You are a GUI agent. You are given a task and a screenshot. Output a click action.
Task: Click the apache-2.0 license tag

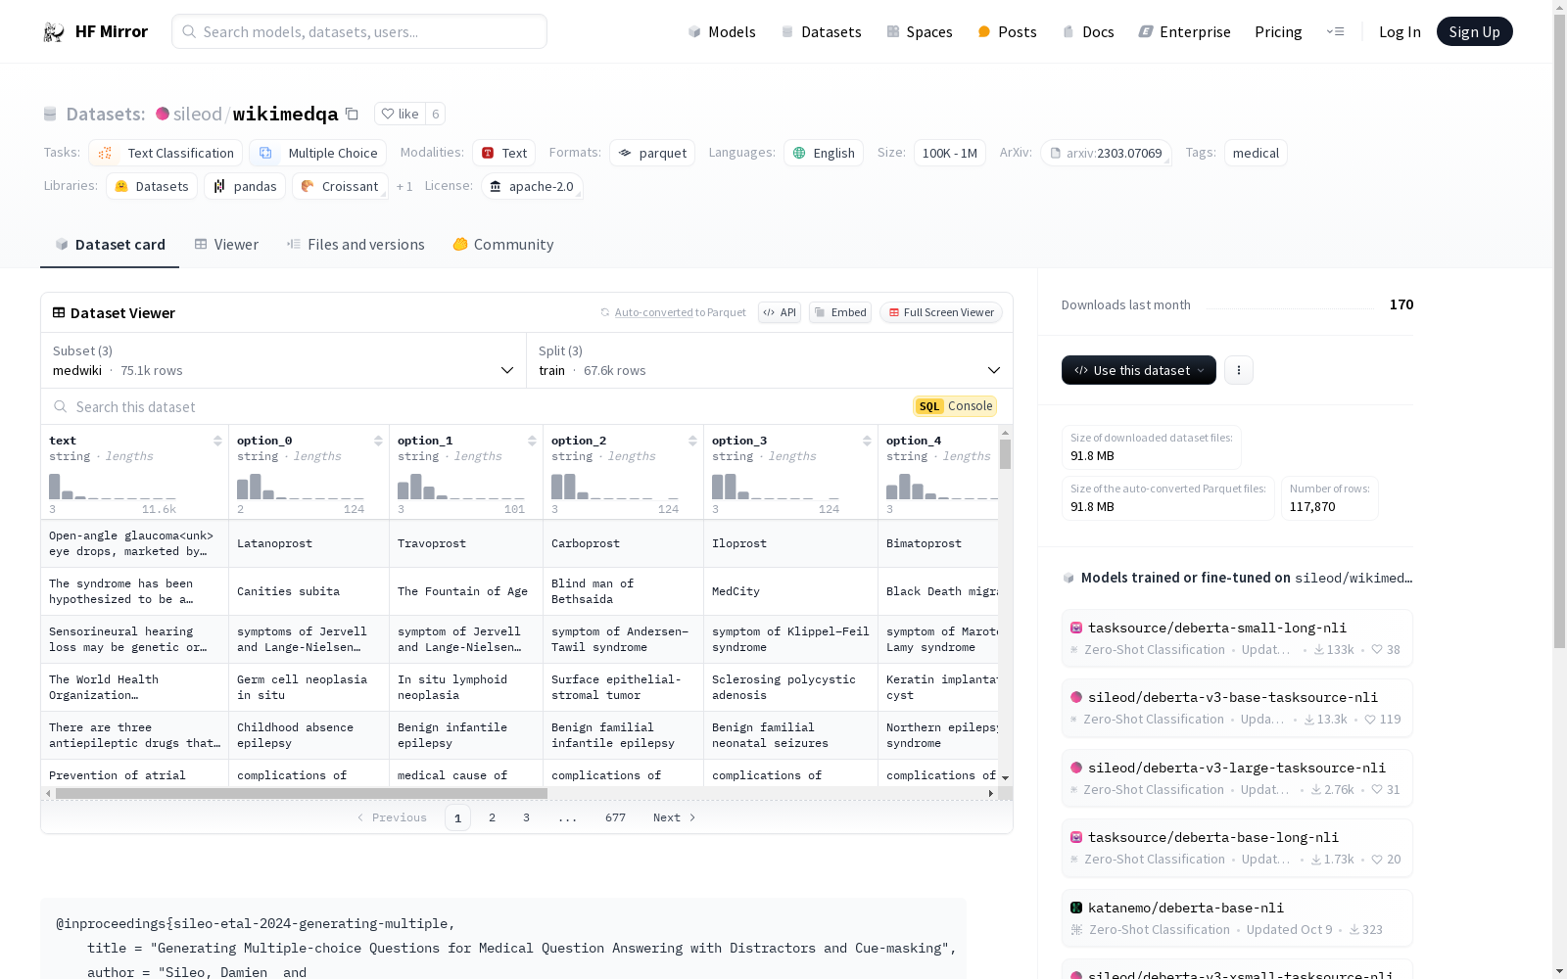coord(532,186)
